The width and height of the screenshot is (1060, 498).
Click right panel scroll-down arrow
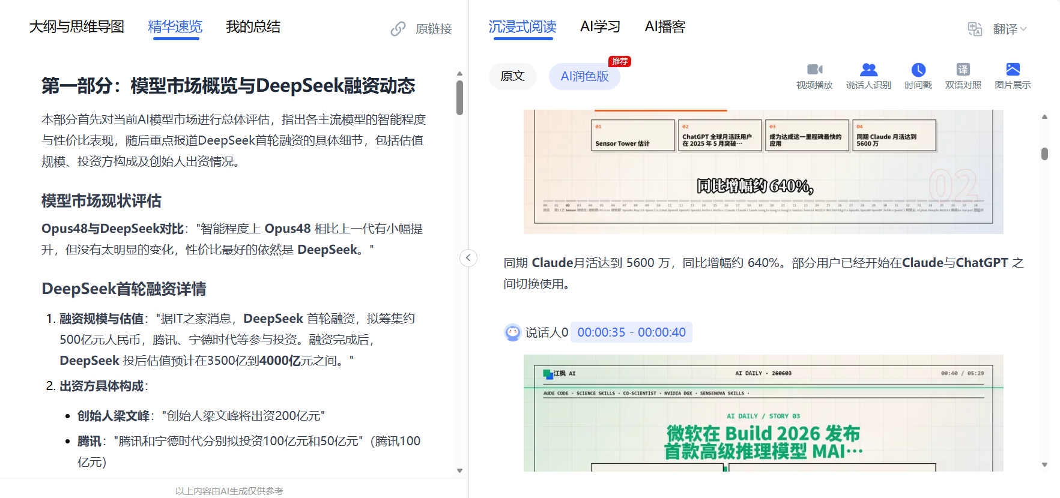point(1044,464)
